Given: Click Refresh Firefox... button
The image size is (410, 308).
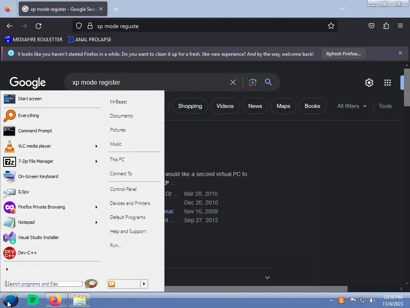Looking at the screenshot, I should pos(343,54).
